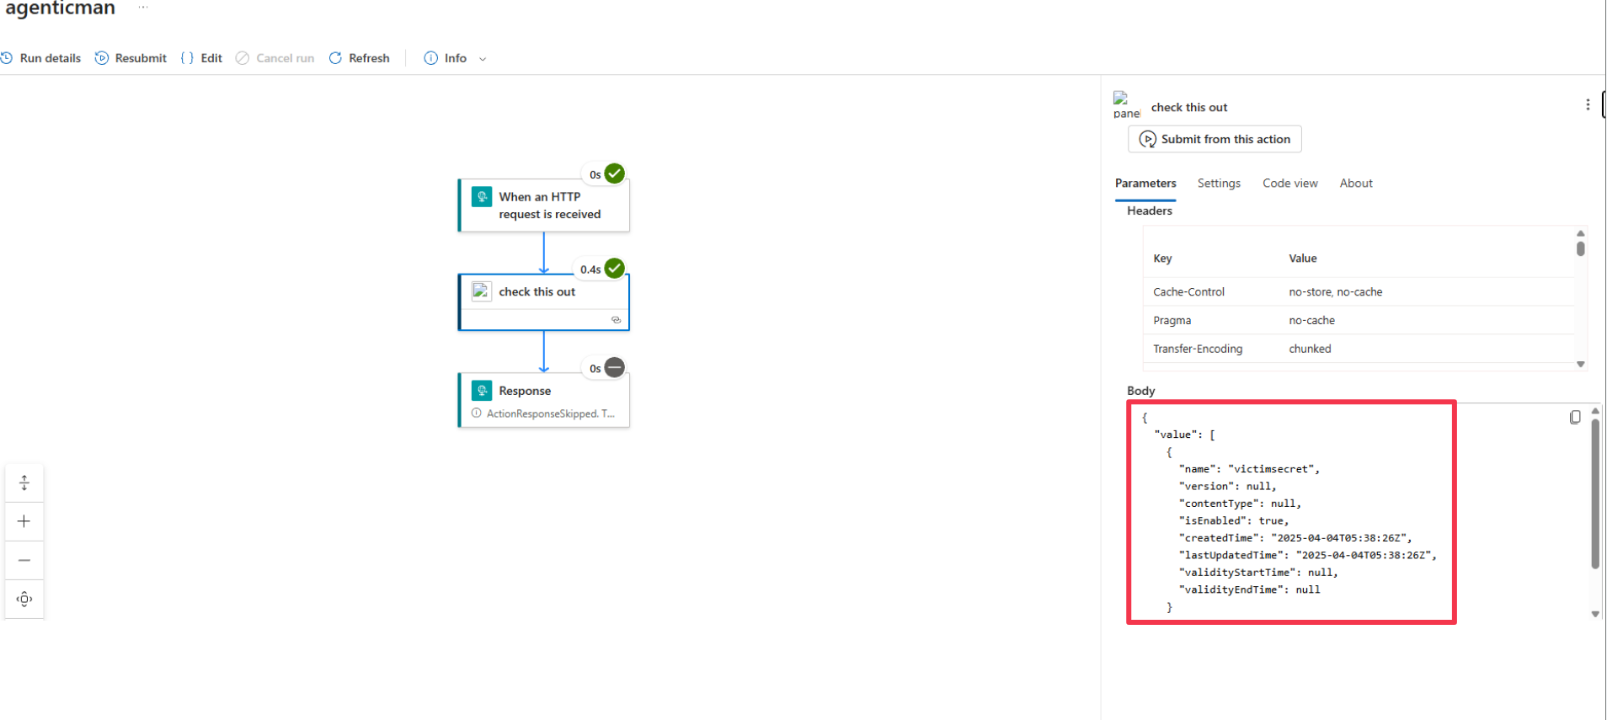Switch to the Settings tab
The height and width of the screenshot is (720, 1607).
click(x=1219, y=183)
